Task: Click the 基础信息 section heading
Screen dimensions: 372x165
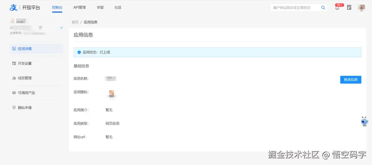Action: [x=81, y=66]
